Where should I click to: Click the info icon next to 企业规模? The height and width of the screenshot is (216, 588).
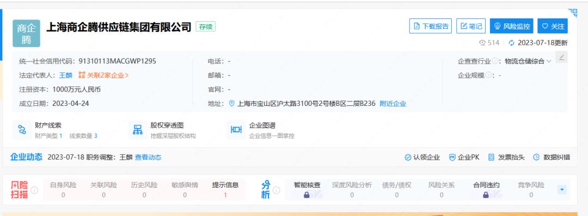point(488,75)
